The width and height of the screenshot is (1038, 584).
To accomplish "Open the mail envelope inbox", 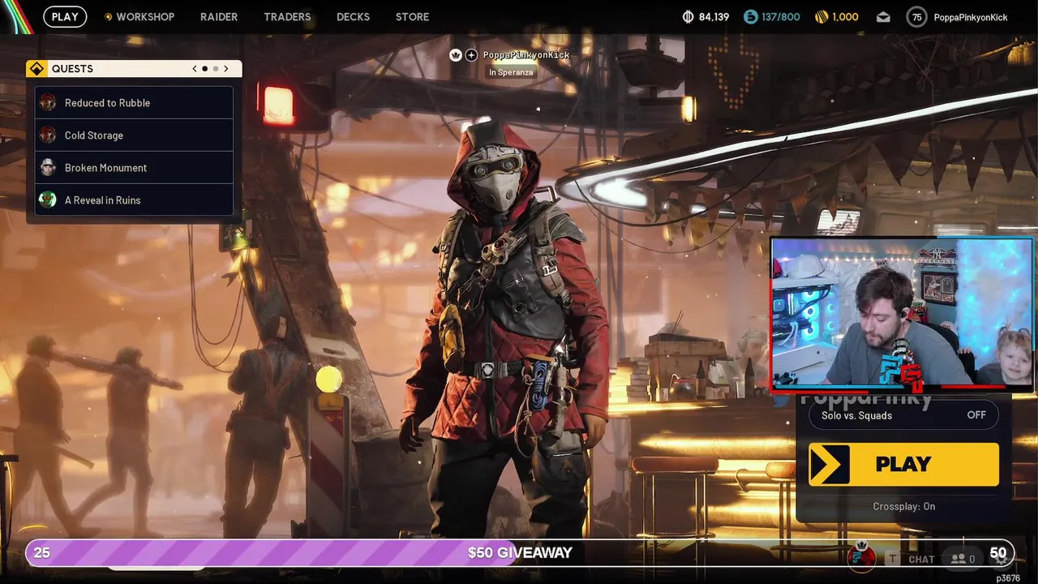I will [883, 17].
